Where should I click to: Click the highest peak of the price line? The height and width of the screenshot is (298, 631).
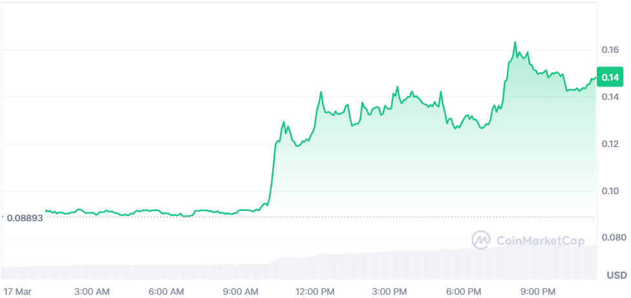(515, 43)
